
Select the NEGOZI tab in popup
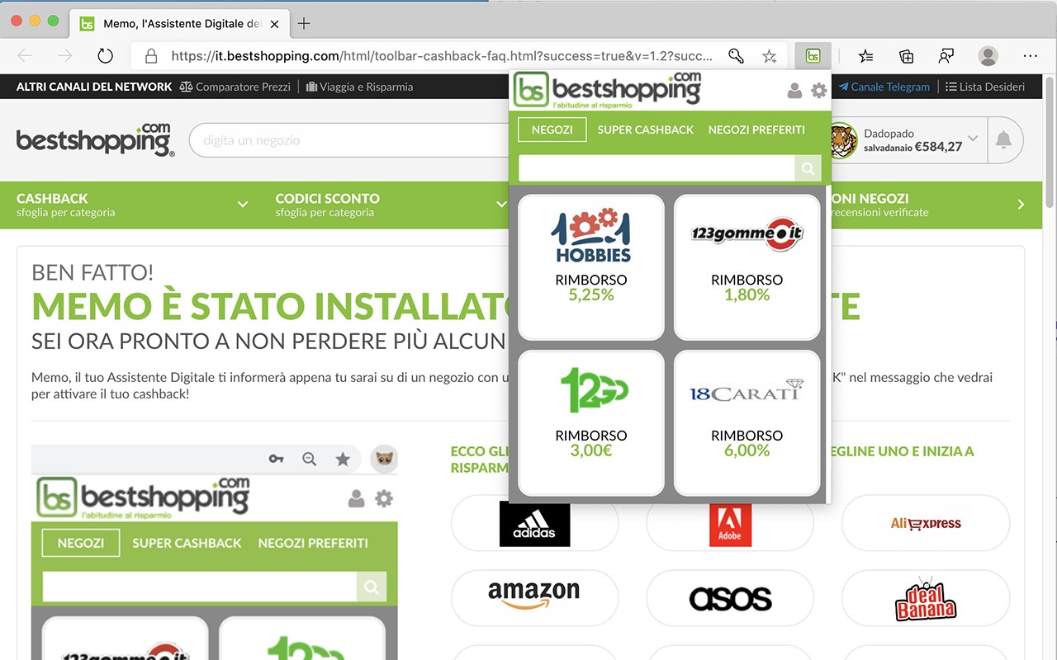552,130
